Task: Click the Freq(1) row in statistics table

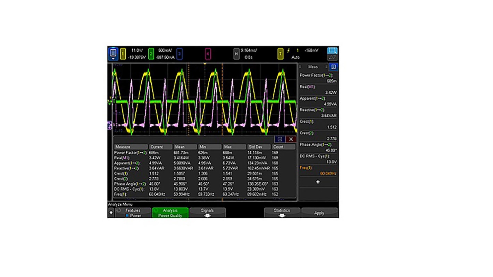Action: pos(205,194)
